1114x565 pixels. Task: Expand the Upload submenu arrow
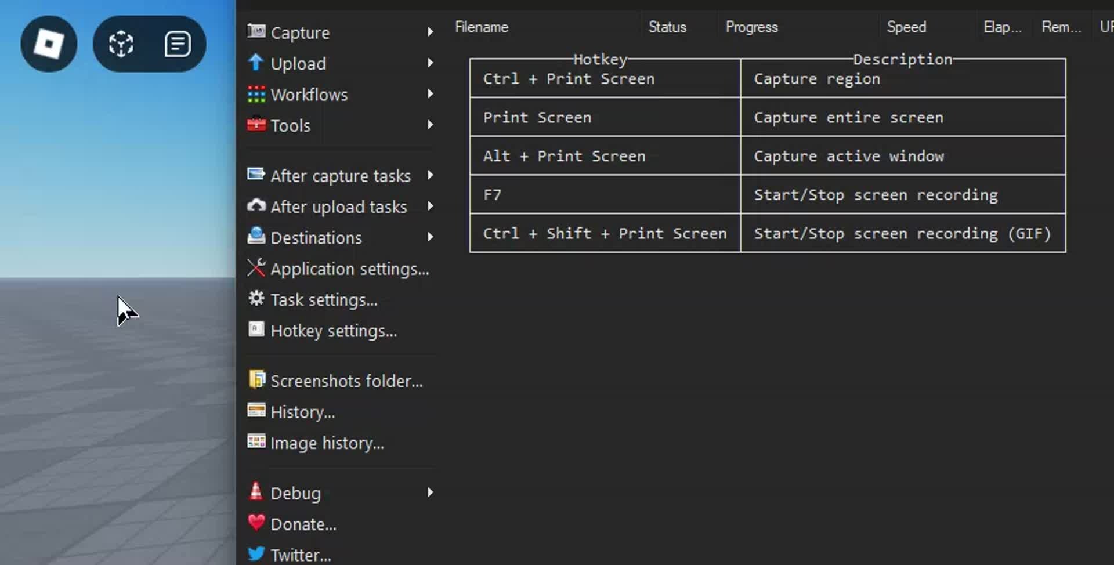[x=430, y=63]
